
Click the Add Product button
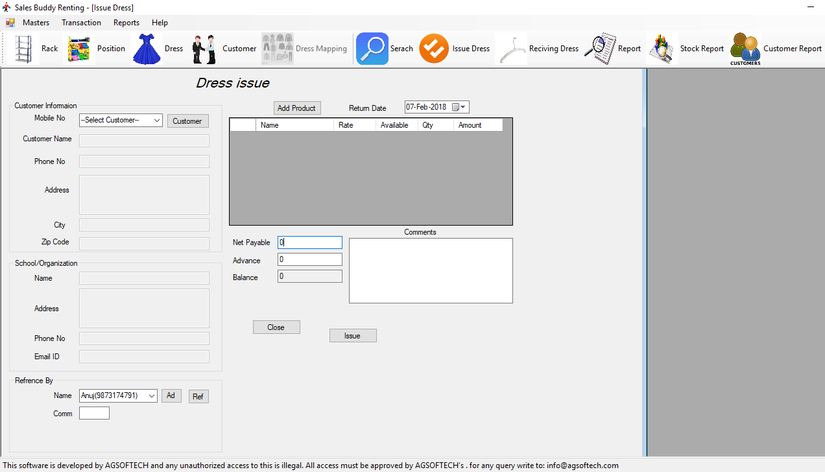click(296, 108)
